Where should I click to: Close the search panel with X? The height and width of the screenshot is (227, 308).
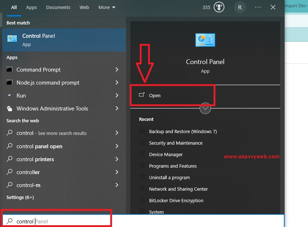[x=273, y=8]
